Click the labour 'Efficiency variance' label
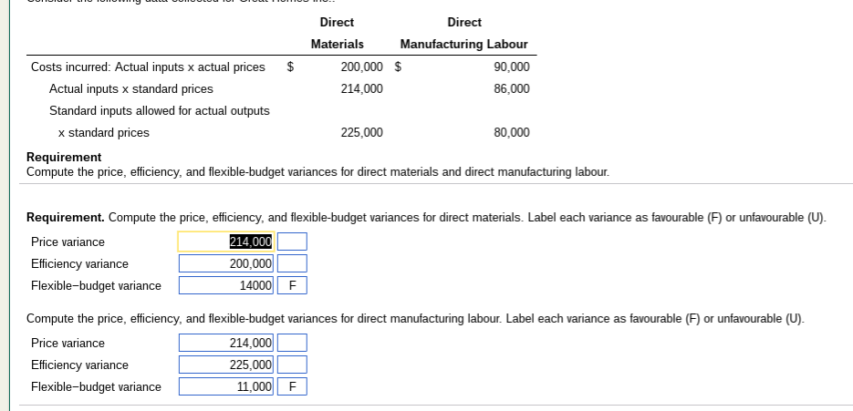 (79, 365)
